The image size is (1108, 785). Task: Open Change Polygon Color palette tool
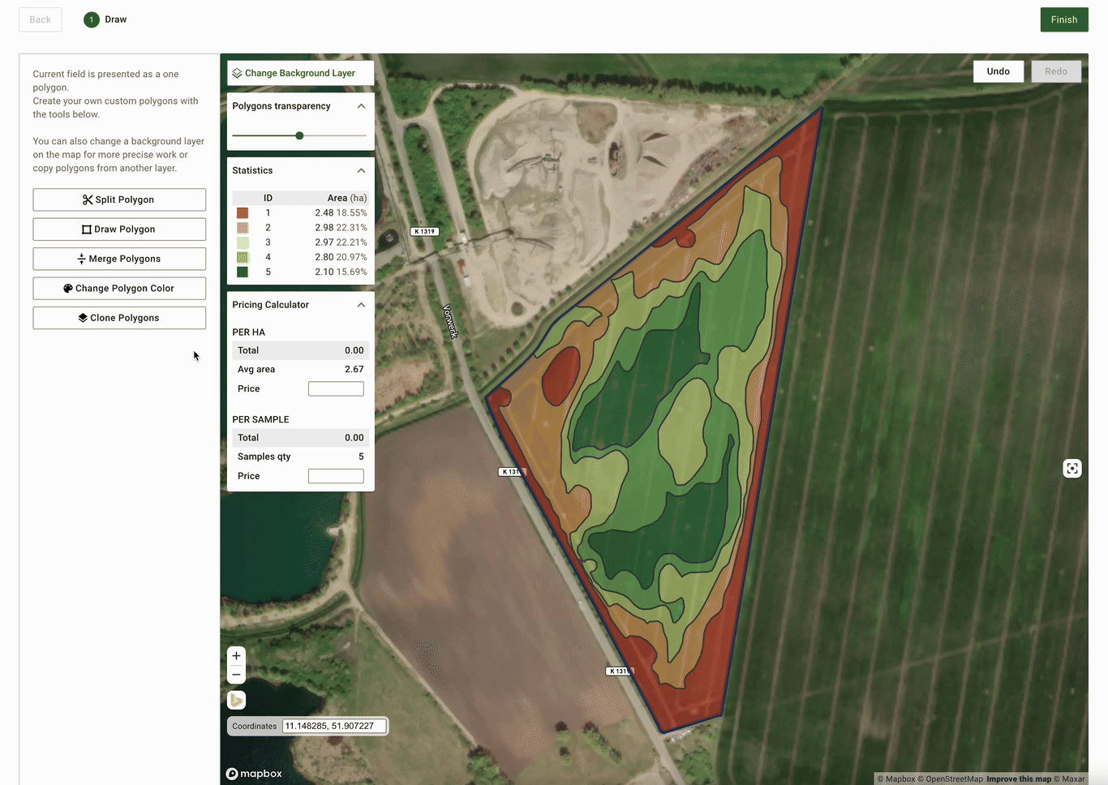(x=119, y=289)
